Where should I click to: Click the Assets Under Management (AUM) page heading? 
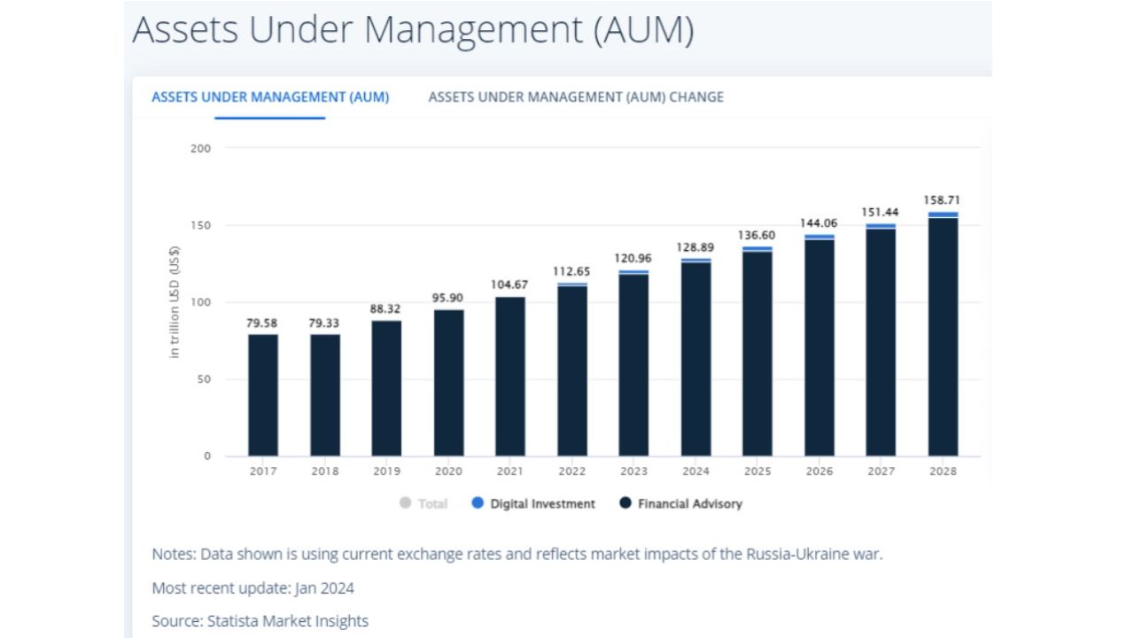pyautogui.click(x=413, y=30)
